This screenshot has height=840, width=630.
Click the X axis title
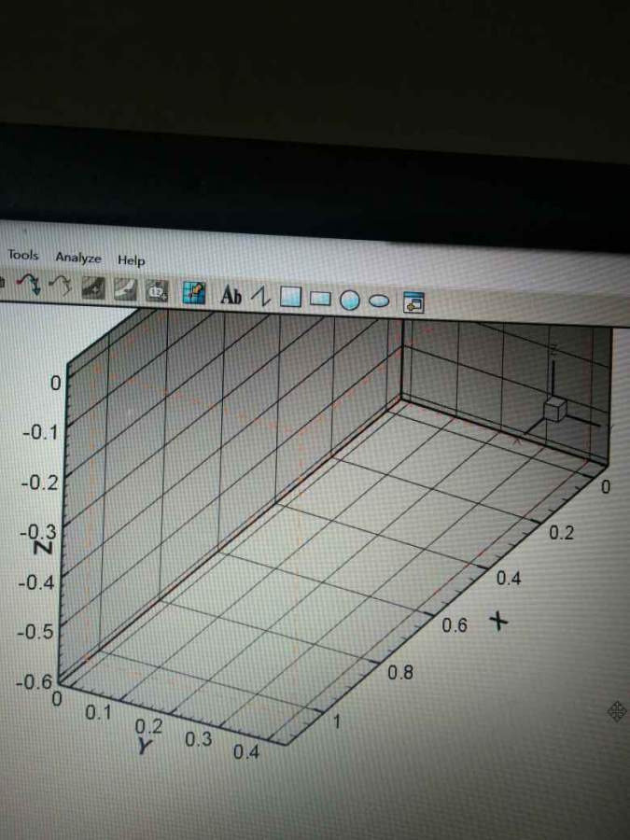coord(498,622)
